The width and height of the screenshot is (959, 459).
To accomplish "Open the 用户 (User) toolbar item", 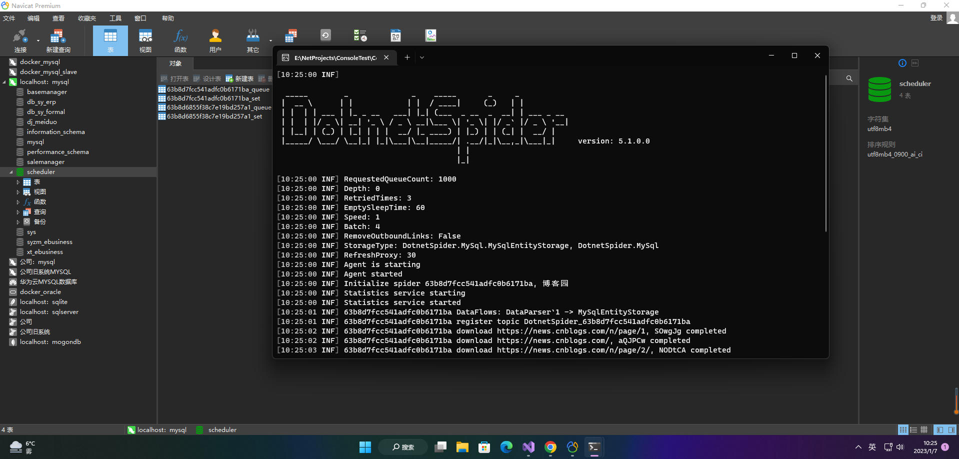I will tap(215, 40).
